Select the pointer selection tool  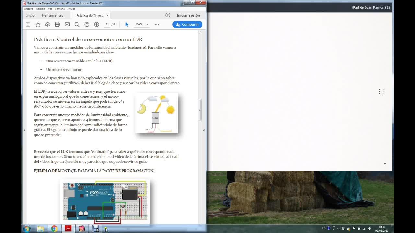(x=127, y=24)
